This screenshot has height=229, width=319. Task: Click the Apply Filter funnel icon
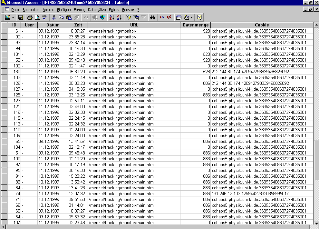click(x=143, y=17)
